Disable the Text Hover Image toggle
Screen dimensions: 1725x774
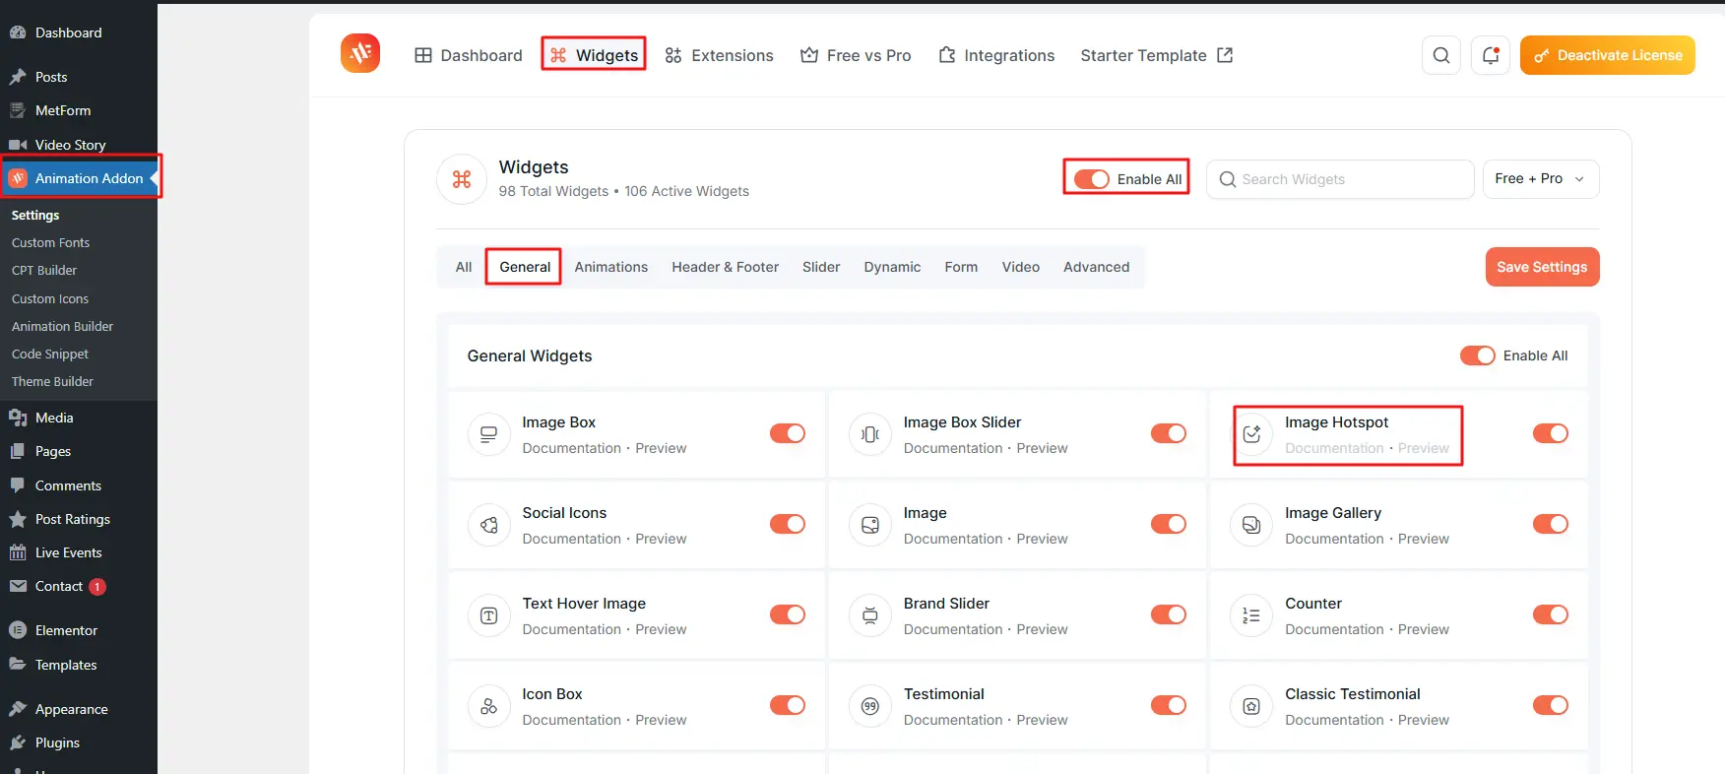click(788, 614)
